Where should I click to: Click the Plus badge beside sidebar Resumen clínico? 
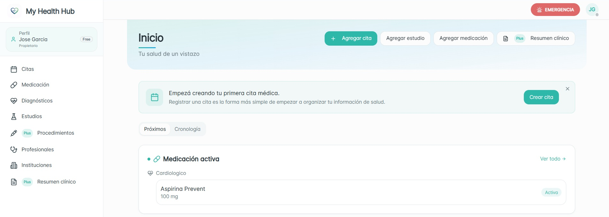coord(27,182)
